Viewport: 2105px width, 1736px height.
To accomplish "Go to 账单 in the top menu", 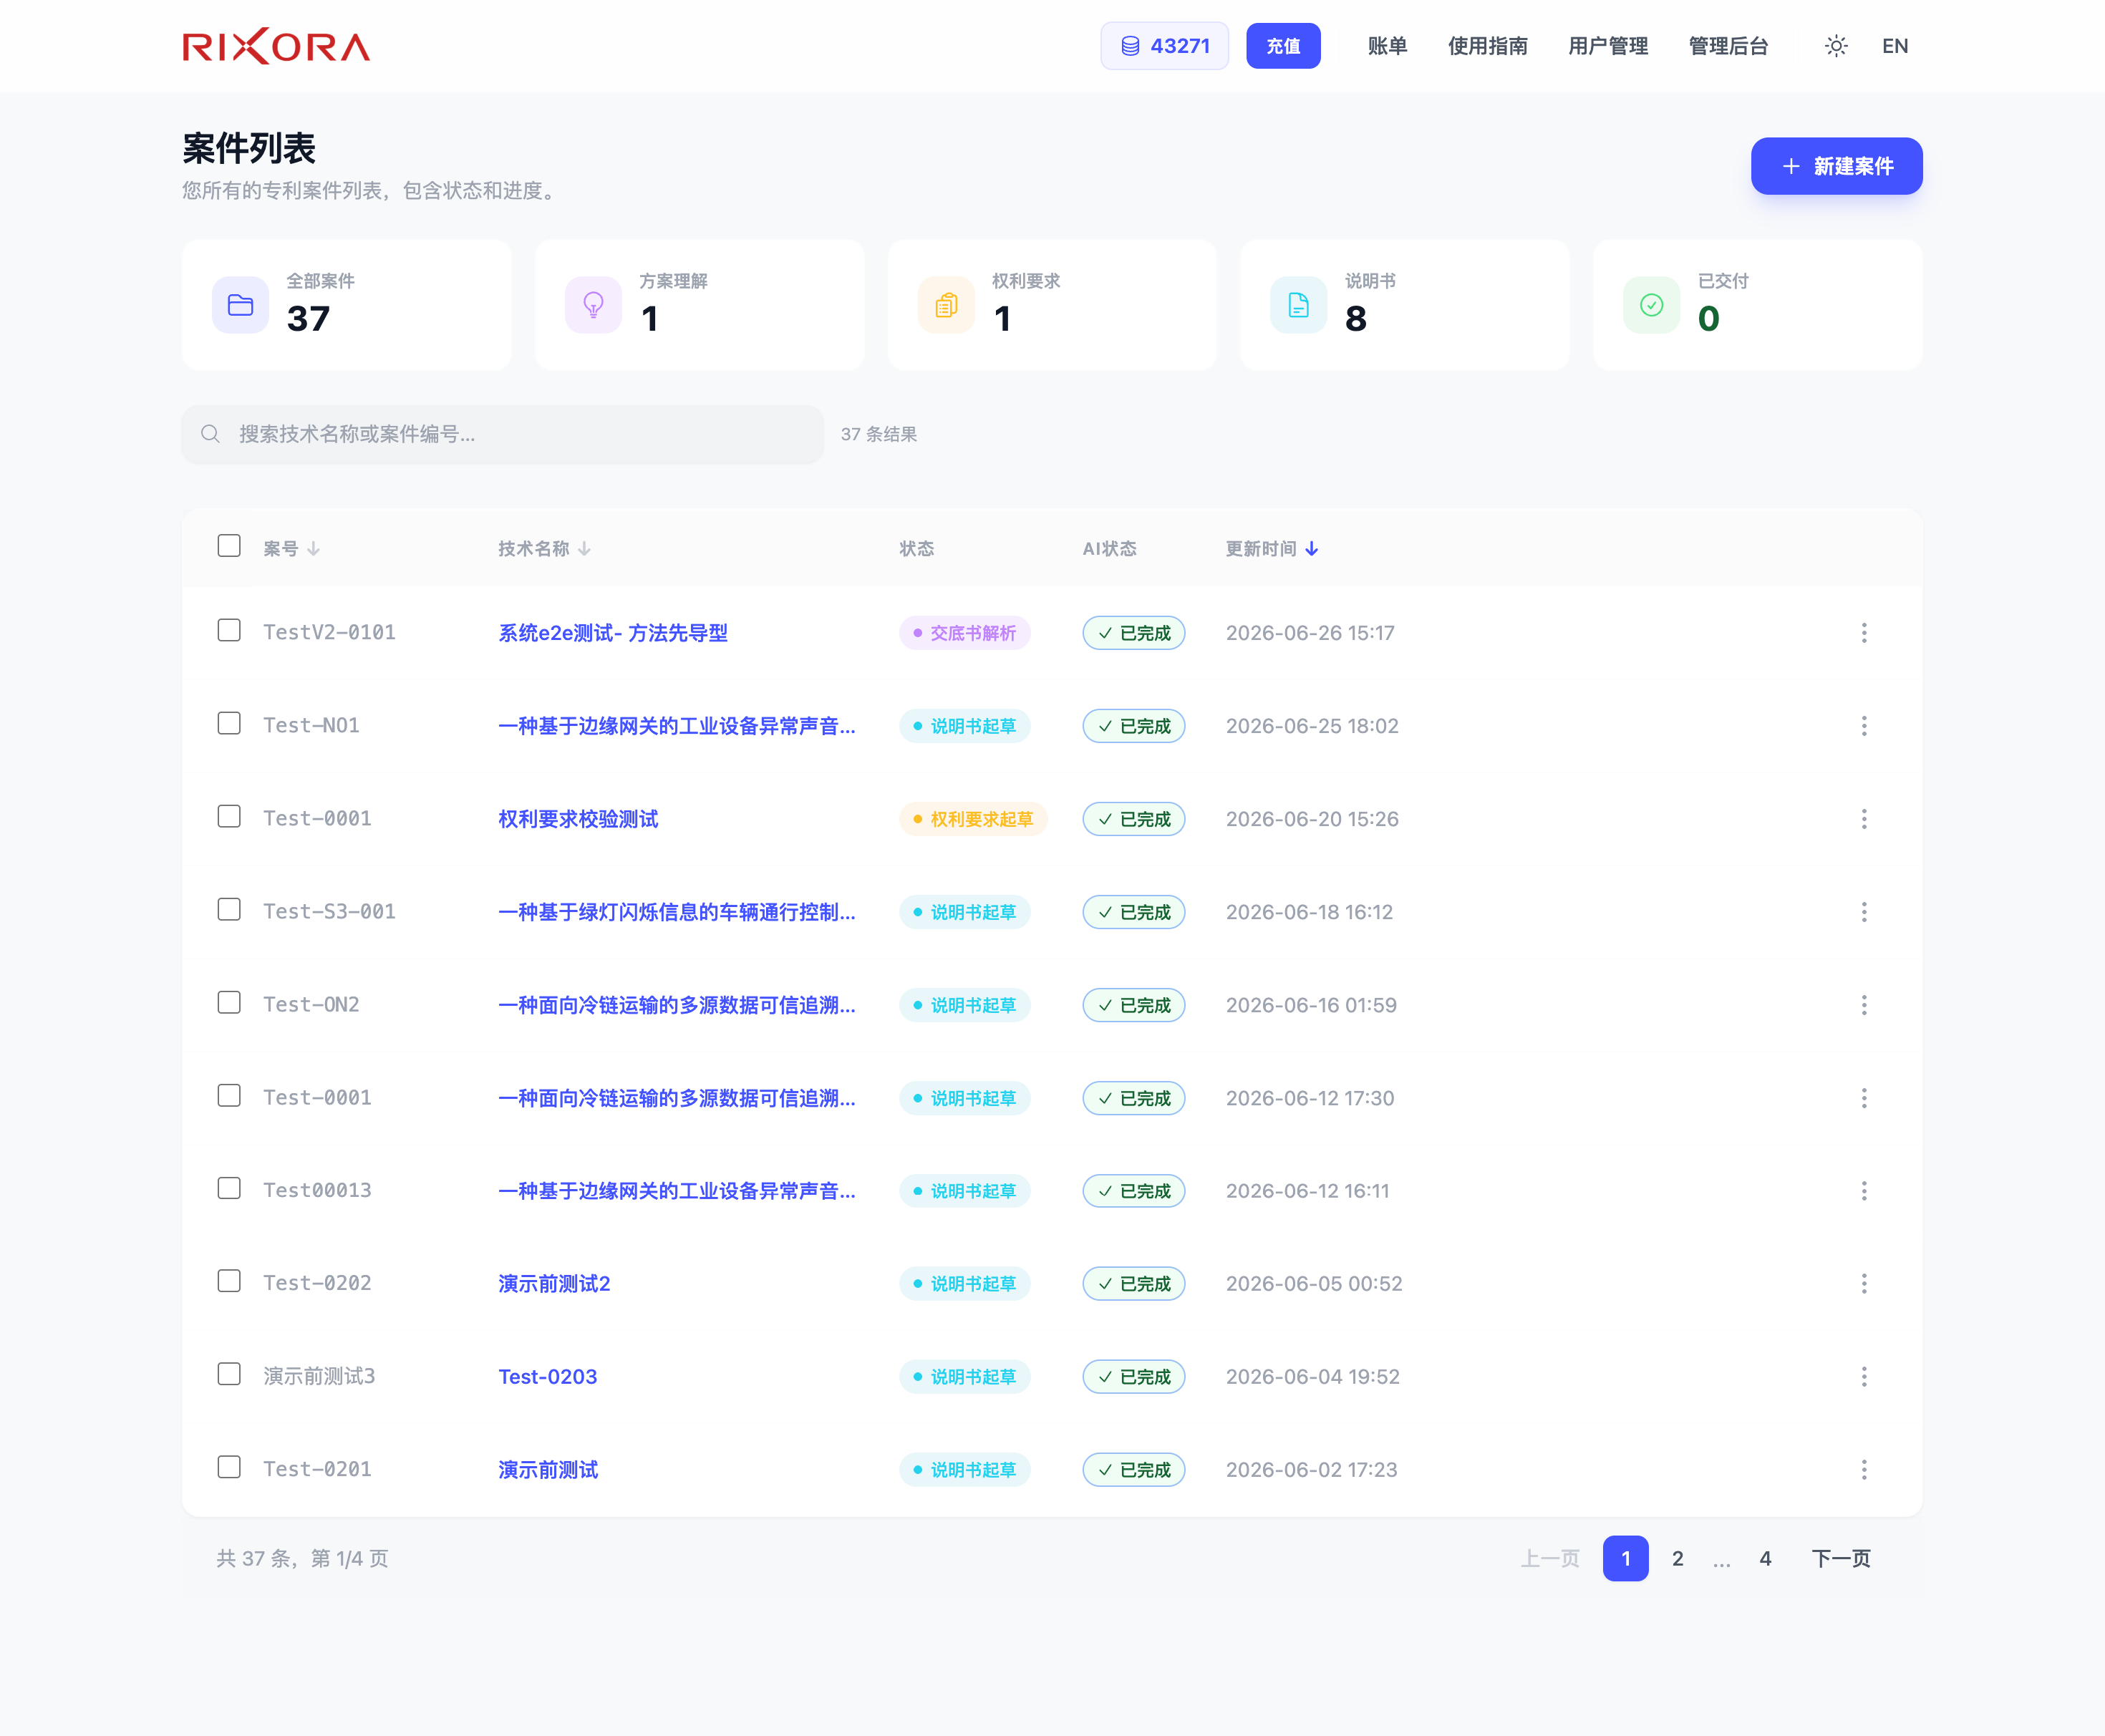I will click(x=1387, y=46).
